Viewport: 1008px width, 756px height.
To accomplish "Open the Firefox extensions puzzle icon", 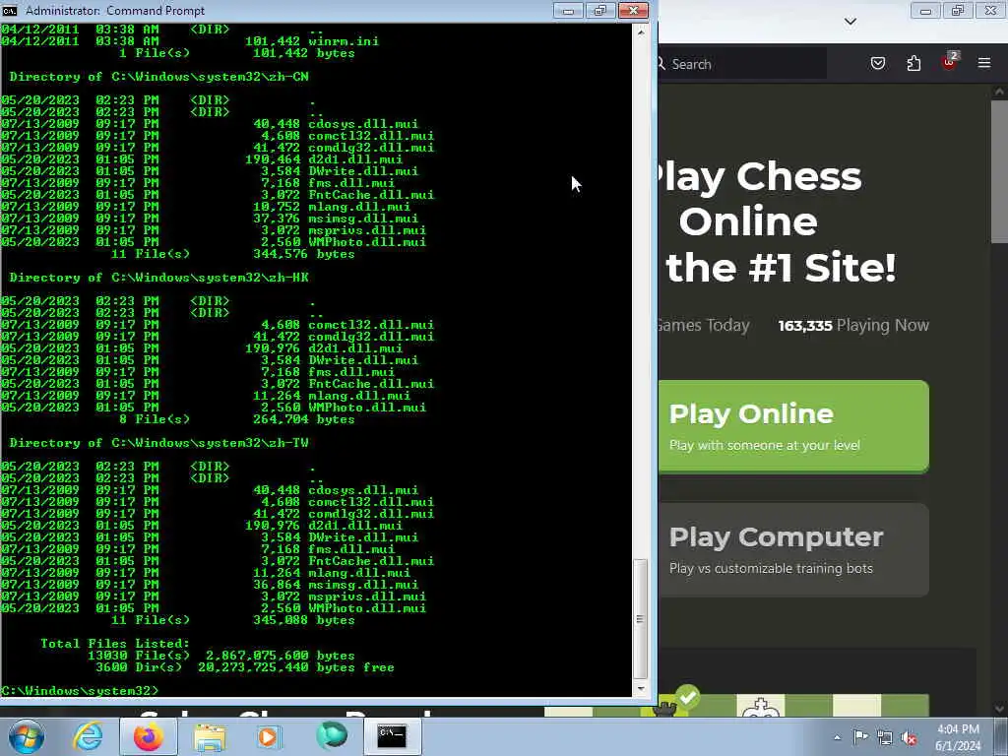I will point(913,63).
